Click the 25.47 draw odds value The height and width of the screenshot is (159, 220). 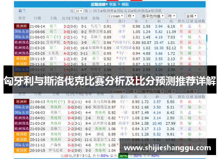click(159, 43)
